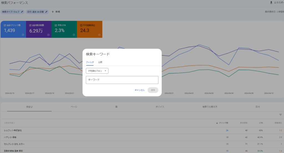This screenshot has width=284, height=153.
Task: Click the 上位のクエリ column header
Action: click(x=9, y=123)
